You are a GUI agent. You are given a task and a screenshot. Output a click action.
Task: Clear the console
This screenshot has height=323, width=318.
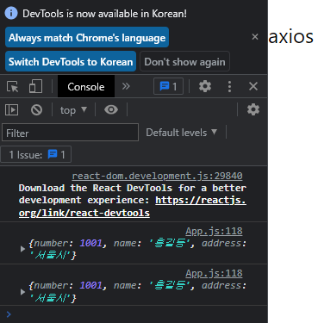pos(36,109)
